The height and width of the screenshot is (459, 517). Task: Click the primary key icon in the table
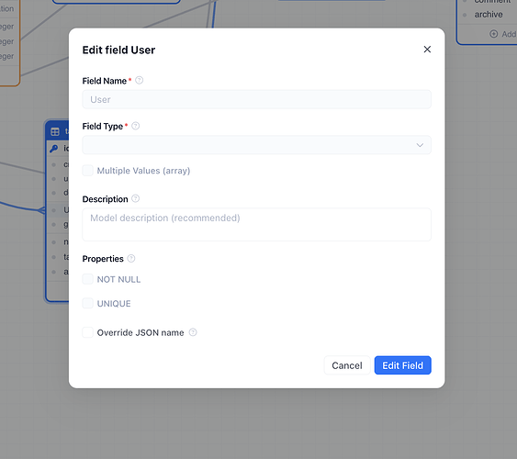[54, 149]
